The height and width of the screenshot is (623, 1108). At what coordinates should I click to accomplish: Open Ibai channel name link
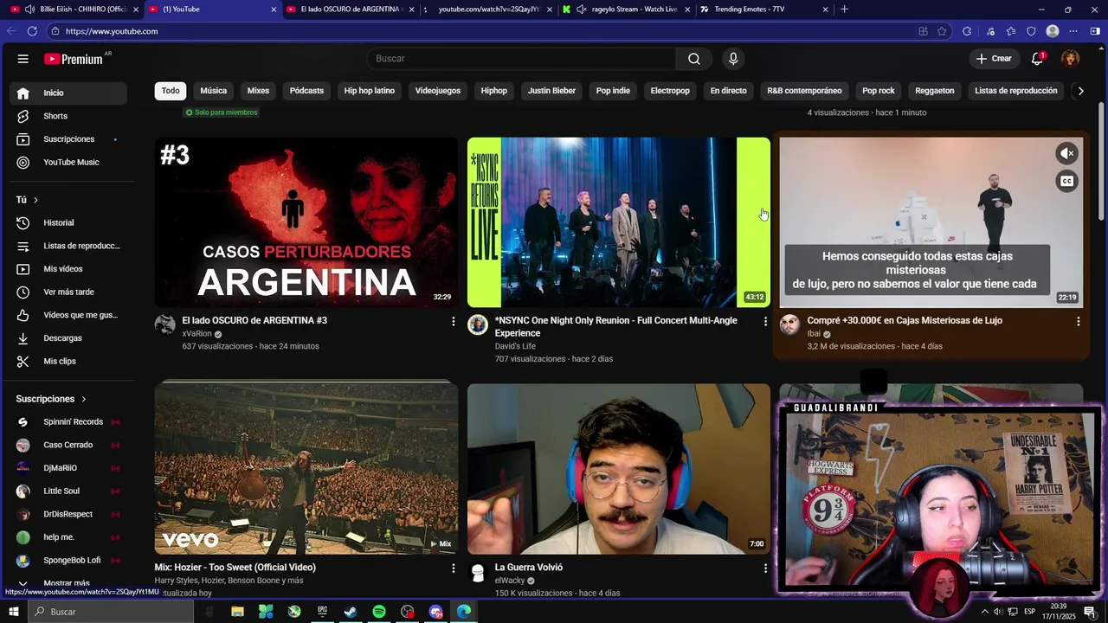[814, 334]
